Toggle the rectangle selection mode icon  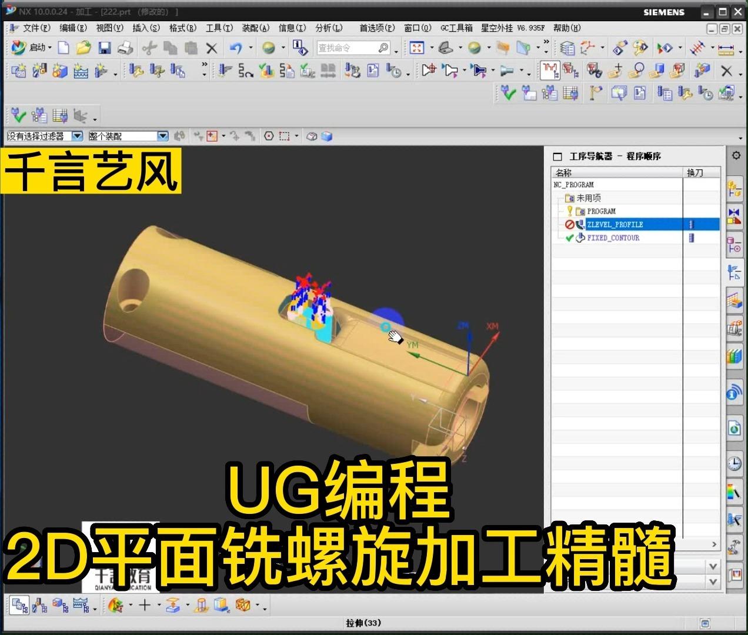pyautogui.click(x=283, y=135)
